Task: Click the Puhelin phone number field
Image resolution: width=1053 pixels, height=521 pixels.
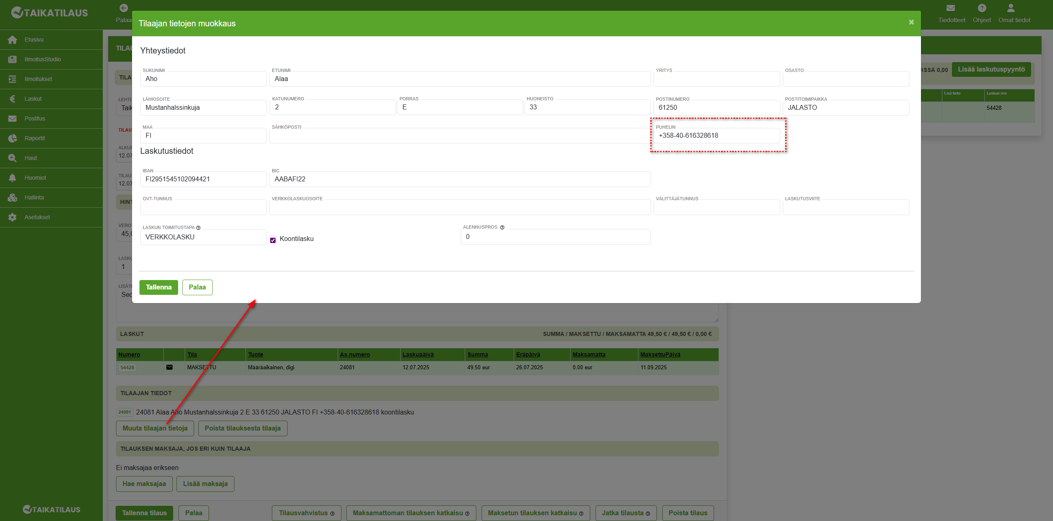Action: click(716, 136)
